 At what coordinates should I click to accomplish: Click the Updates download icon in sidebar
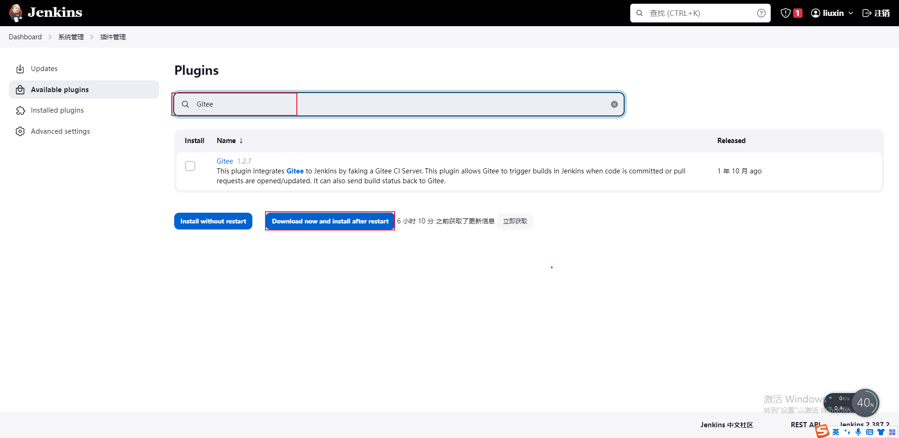[20, 69]
